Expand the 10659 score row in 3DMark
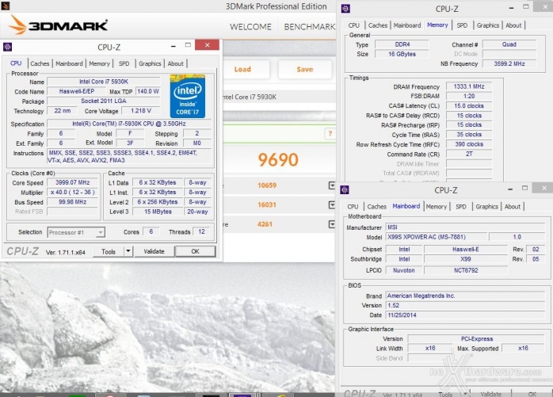This screenshot has width=553, height=397. [332, 185]
